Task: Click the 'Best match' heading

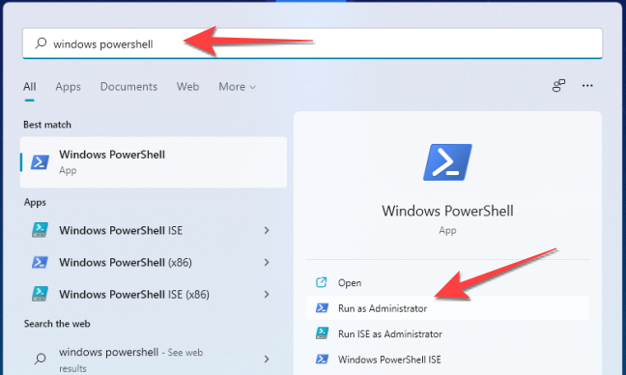Action: click(x=47, y=125)
